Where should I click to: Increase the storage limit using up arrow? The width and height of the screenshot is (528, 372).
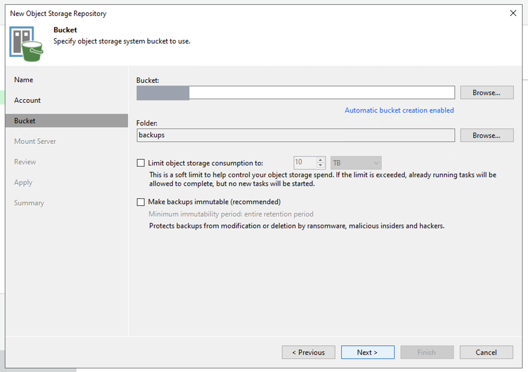[x=320, y=160]
